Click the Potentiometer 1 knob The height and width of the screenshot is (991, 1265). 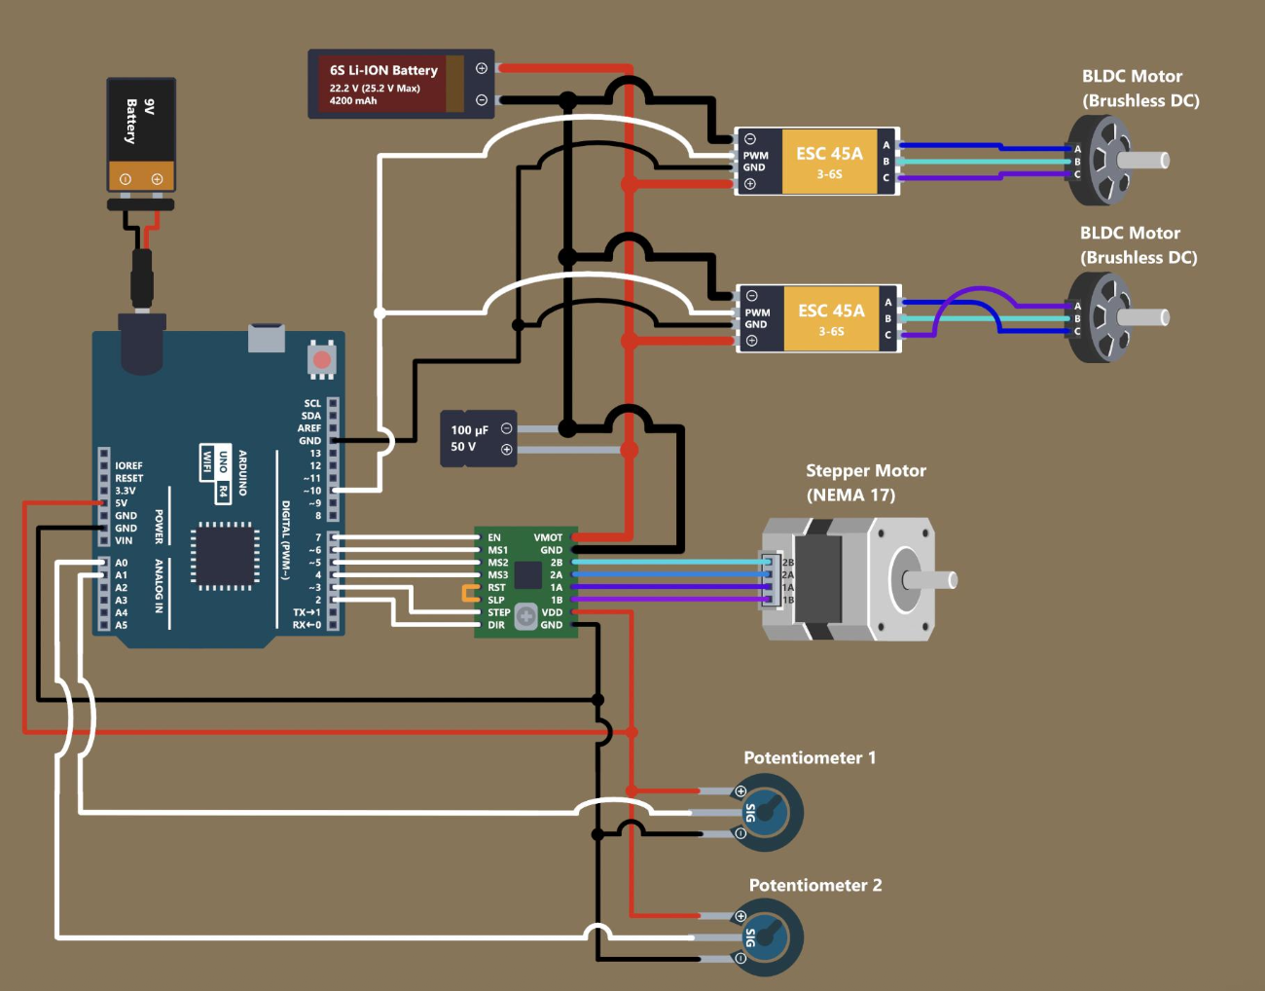pyautogui.click(x=771, y=812)
